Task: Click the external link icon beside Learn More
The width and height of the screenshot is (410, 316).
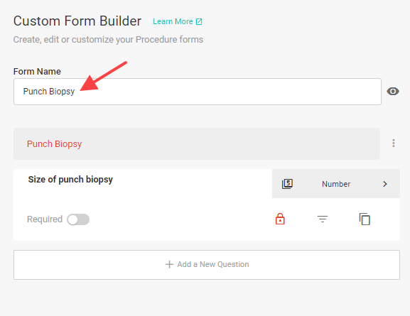Action: (x=199, y=22)
